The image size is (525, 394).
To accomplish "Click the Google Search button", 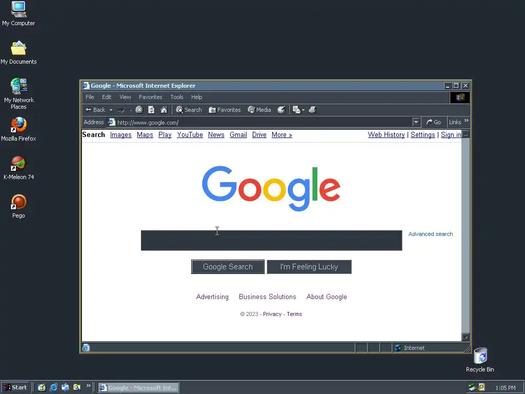I will point(228,267).
